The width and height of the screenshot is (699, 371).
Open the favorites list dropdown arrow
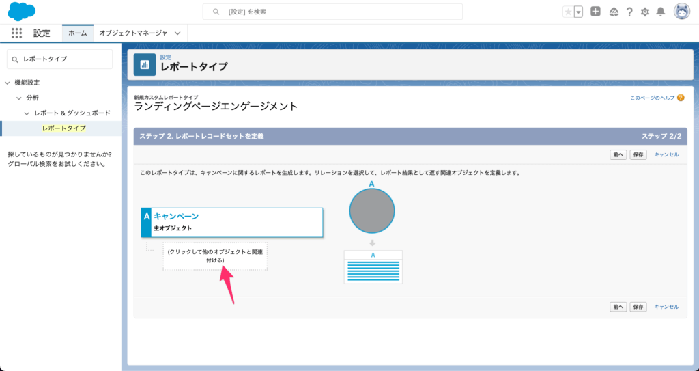tap(578, 12)
